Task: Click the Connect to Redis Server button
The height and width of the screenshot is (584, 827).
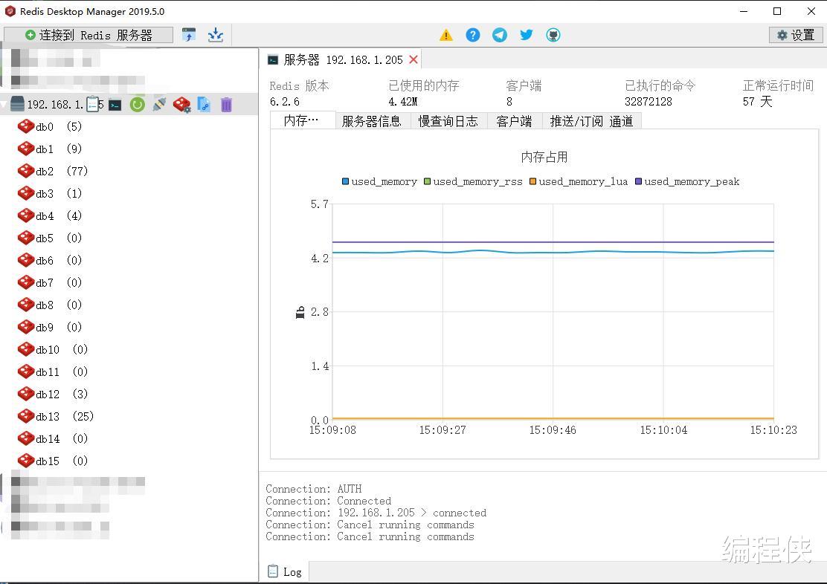Action: coord(89,35)
